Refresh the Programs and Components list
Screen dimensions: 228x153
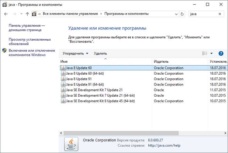pyautogui.click(x=182, y=14)
